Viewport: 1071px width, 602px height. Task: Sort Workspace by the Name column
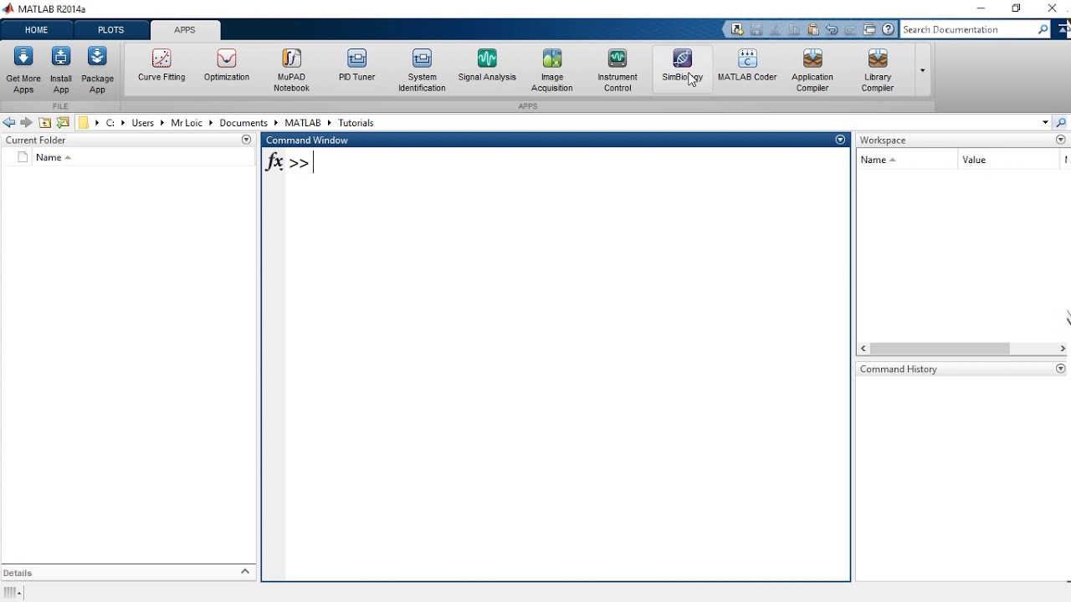point(878,160)
